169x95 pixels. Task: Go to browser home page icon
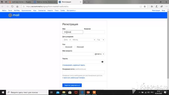(17, 6)
